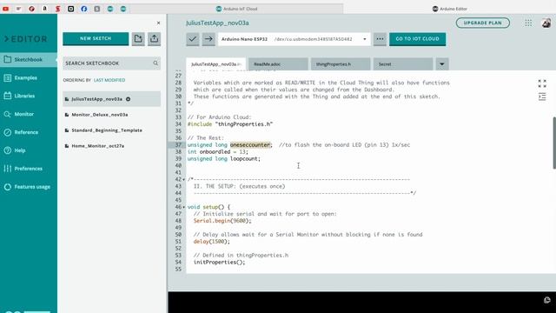Viewport: 556px width, 313px height.
Task: Click GO TO IOT CLOUD button
Action: 417,39
